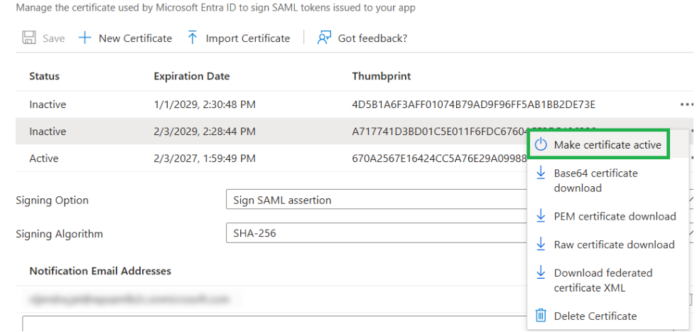Click the New Certificate plus icon

pos(85,38)
